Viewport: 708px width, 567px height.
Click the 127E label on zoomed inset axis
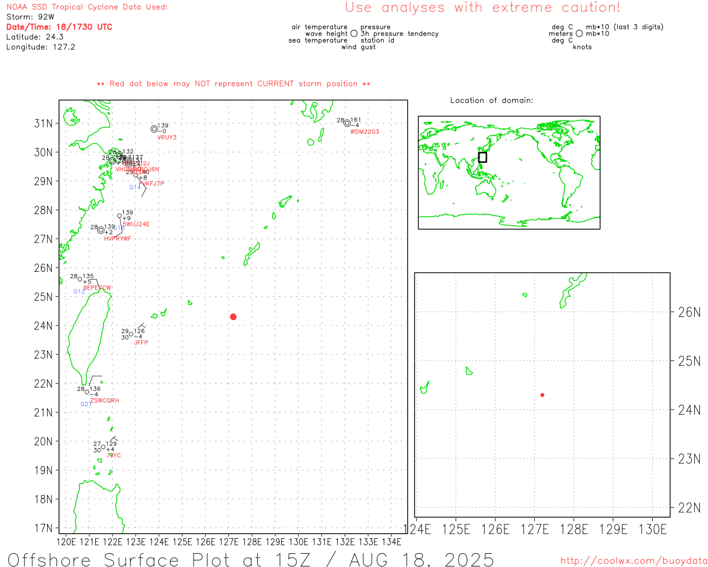coord(535,529)
